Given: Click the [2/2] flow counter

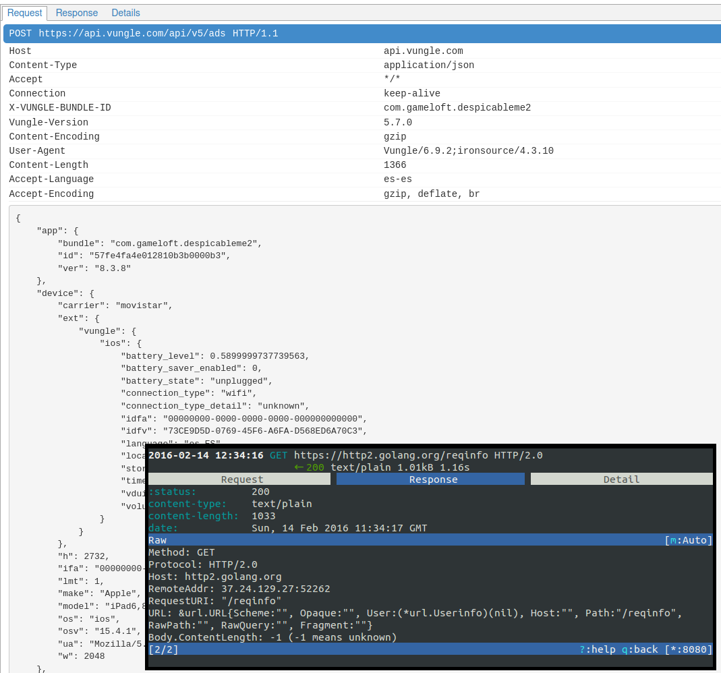Looking at the screenshot, I should [163, 649].
